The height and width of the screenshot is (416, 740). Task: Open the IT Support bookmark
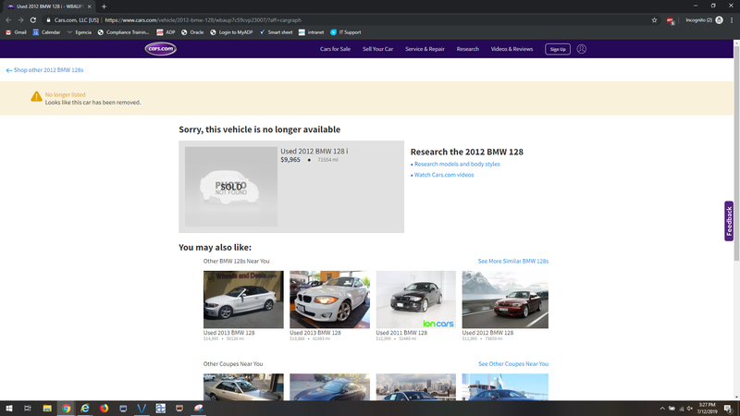pos(345,32)
